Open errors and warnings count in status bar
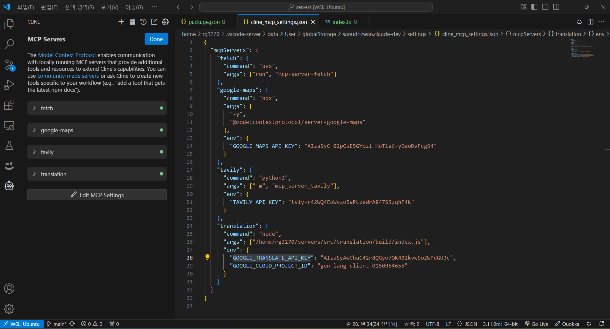Viewport: 610px width, 329px height. click(x=92, y=324)
